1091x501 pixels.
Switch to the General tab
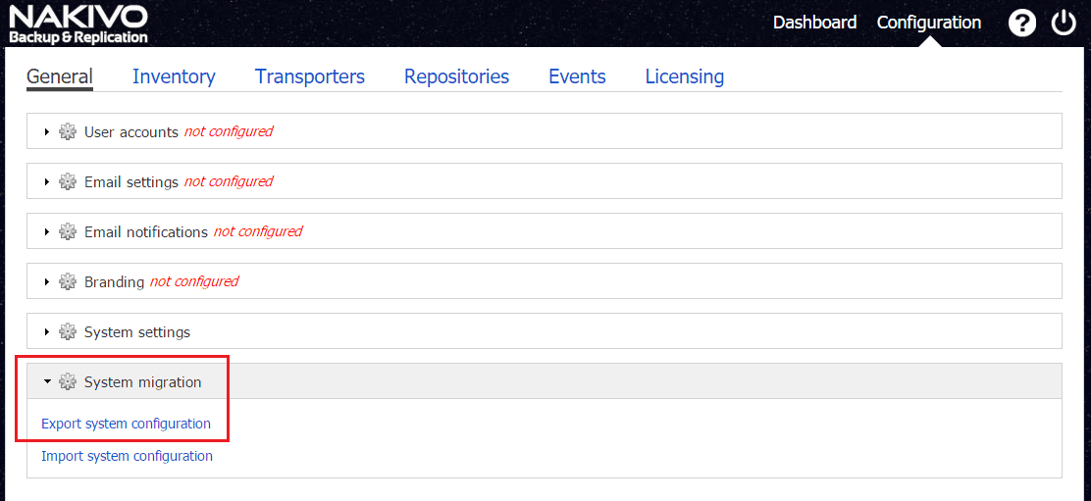point(60,76)
